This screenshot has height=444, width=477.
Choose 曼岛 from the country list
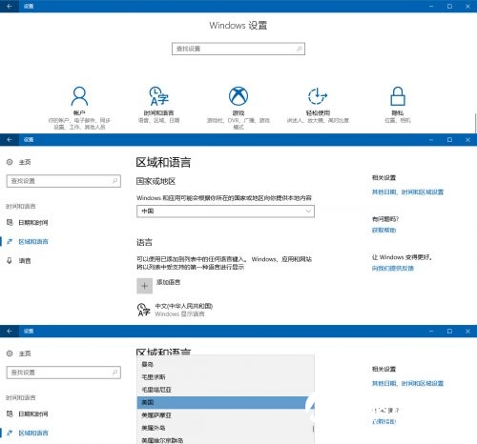(224, 364)
